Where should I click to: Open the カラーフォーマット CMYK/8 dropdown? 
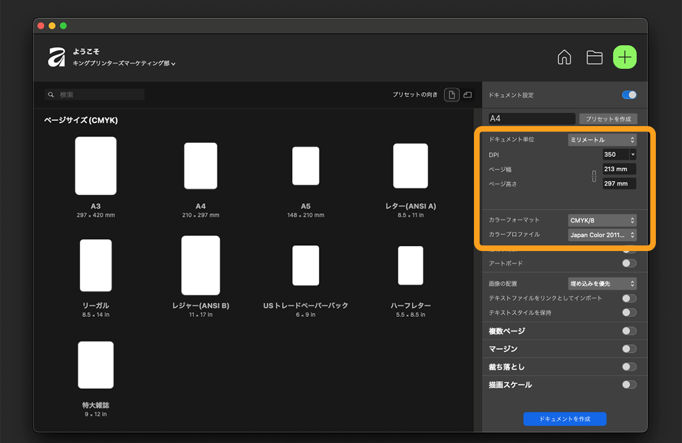click(x=602, y=220)
